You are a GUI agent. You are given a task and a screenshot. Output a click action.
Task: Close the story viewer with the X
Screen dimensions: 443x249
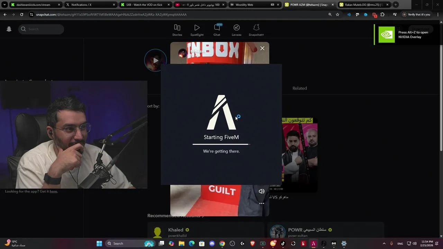pos(262,48)
